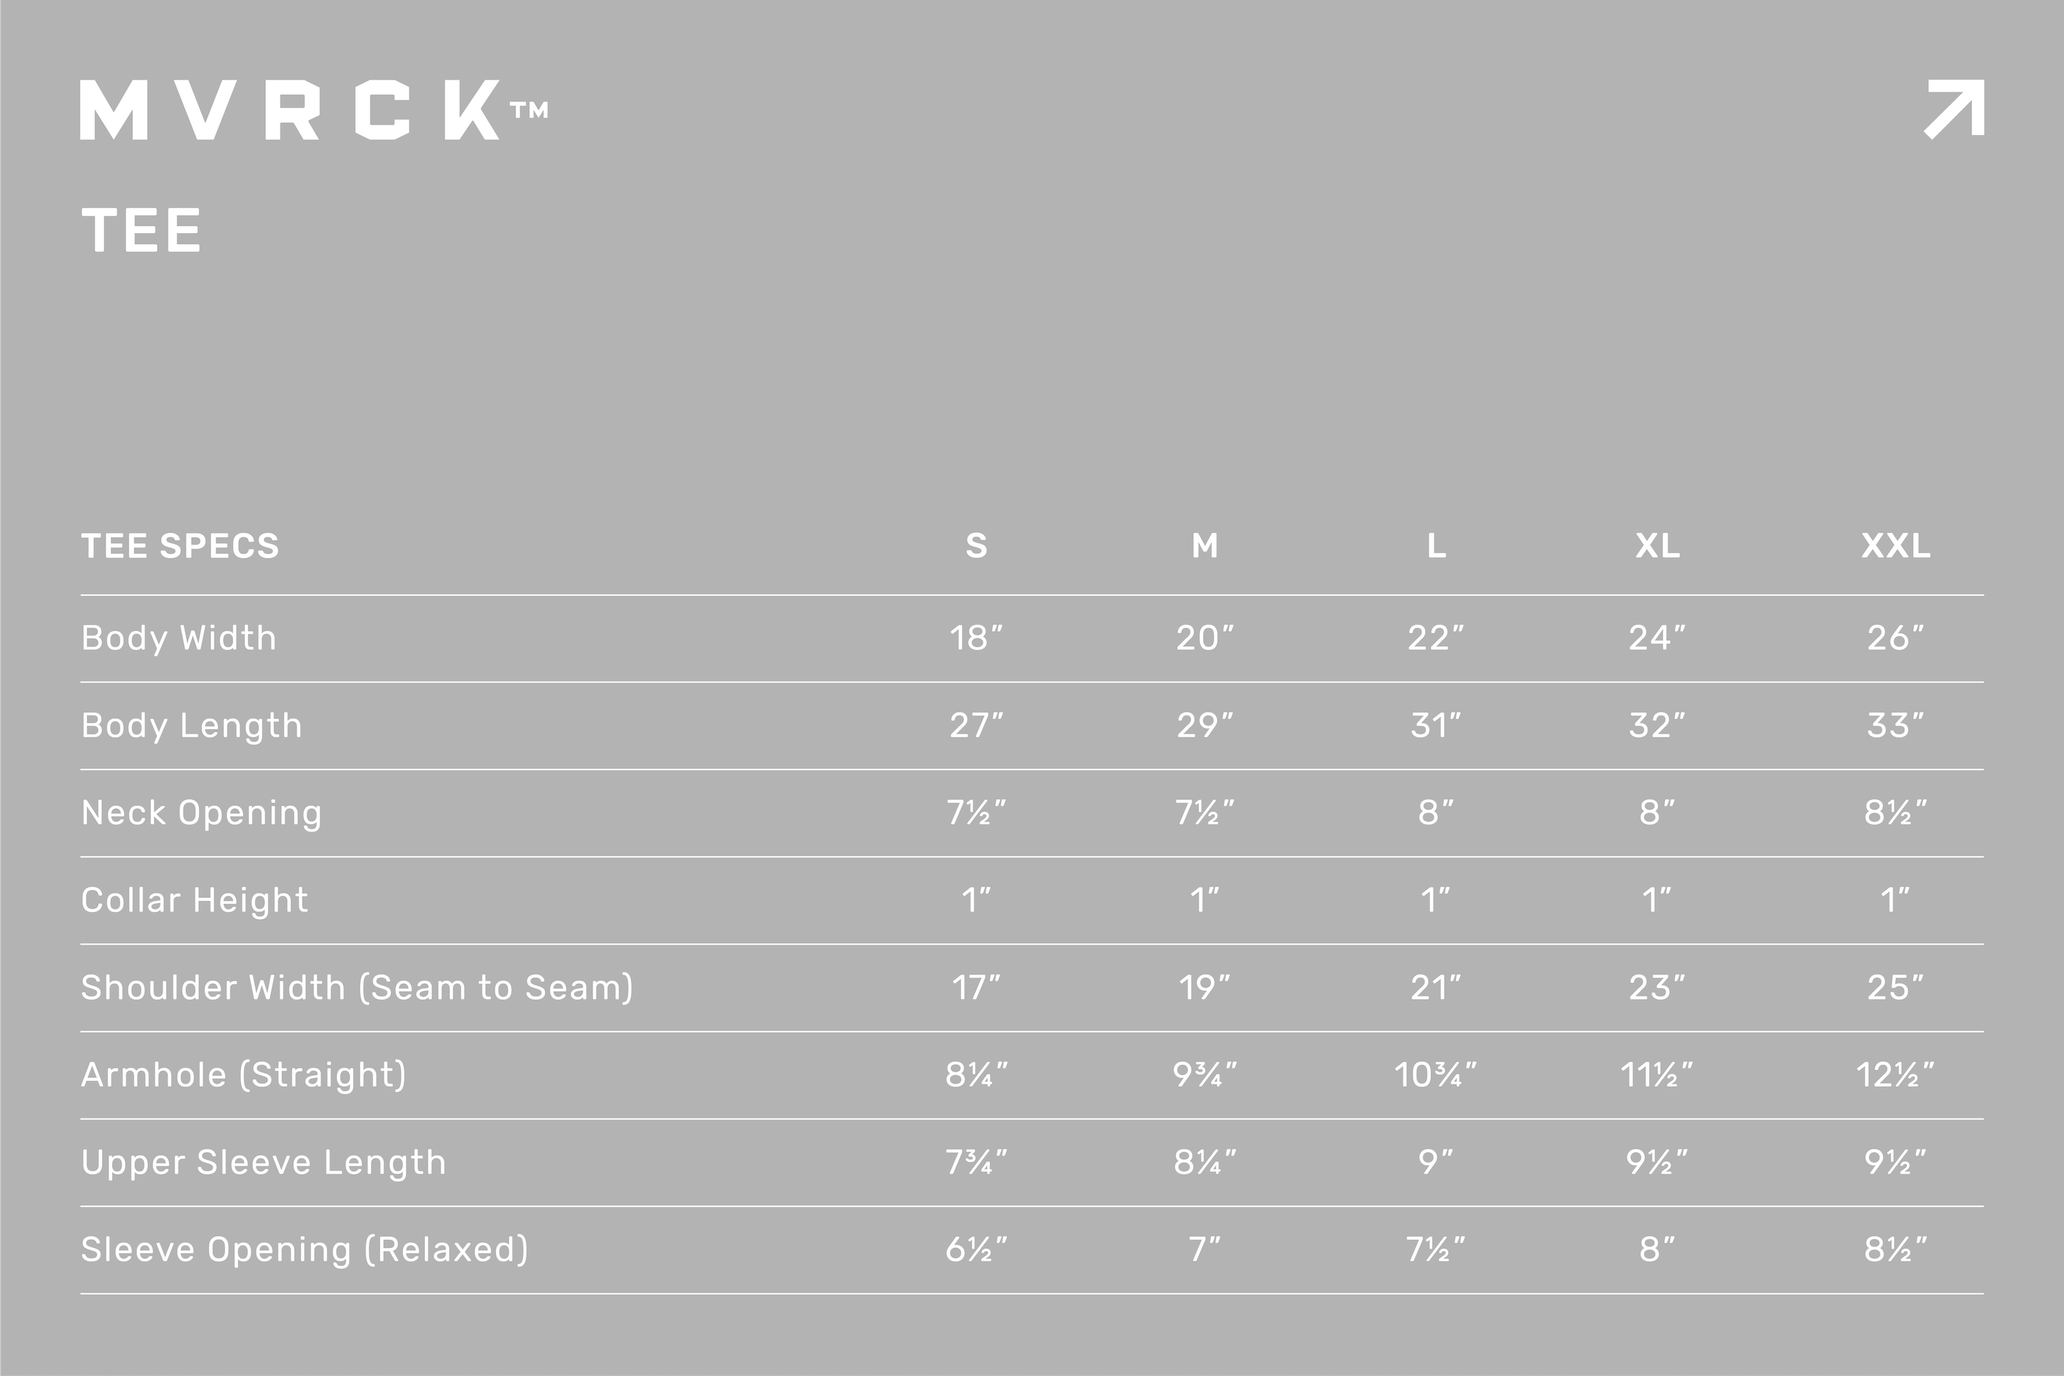
Task: Select the 10¾″ Armhole value for size L
Action: pos(1435,1075)
